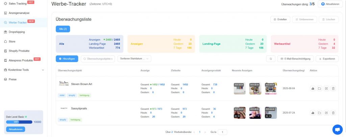The height and width of the screenshot is (137, 346).
Task: Click folder icon for Steven Brown Art
Action: pyautogui.click(x=320, y=88)
